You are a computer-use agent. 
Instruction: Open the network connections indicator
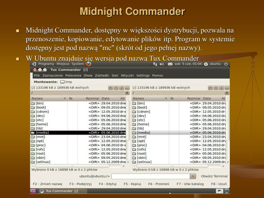tap(155, 64)
